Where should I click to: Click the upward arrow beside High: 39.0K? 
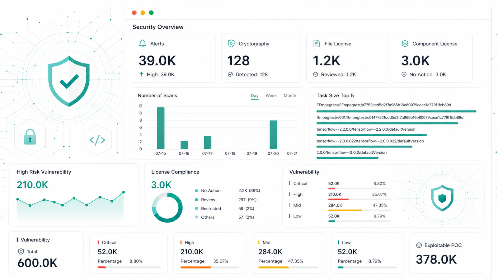(141, 74)
